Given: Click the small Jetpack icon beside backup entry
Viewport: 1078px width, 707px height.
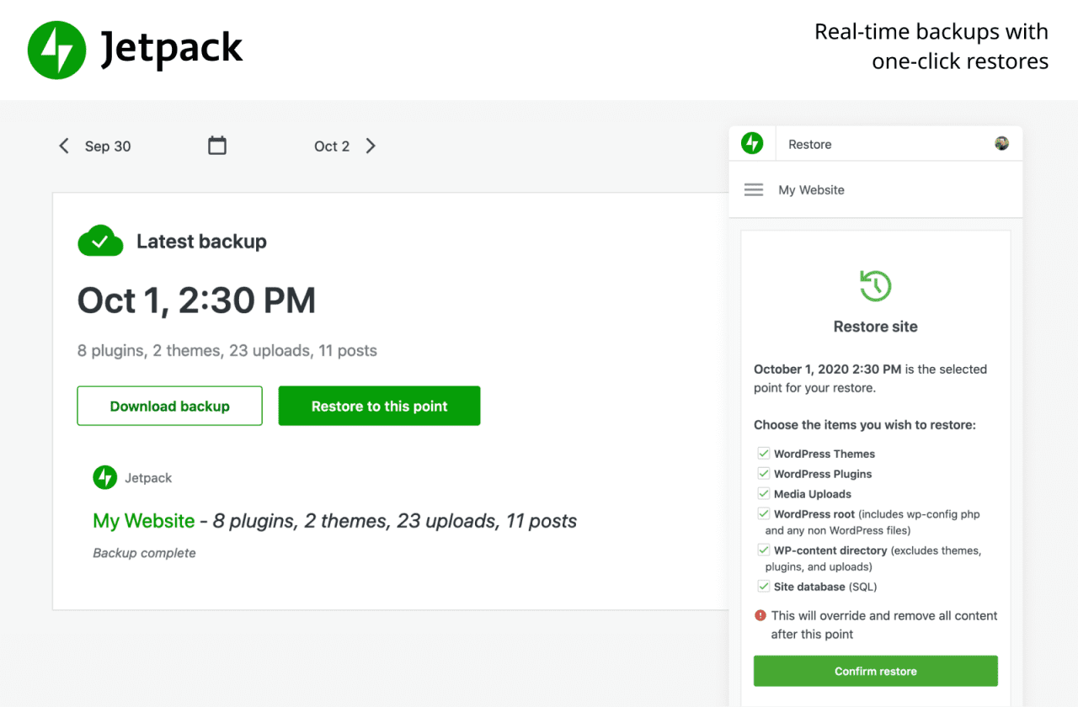Looking at the screenshot, I should tap(104, 477).
